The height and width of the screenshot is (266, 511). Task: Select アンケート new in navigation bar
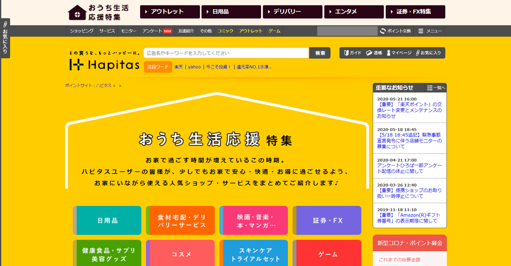click(157, 31)
